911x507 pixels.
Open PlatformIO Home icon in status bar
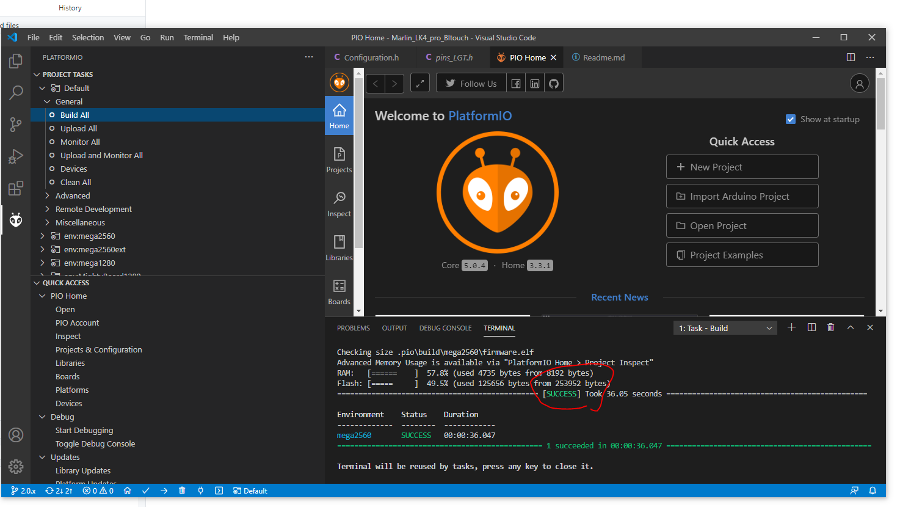(127, 491)
